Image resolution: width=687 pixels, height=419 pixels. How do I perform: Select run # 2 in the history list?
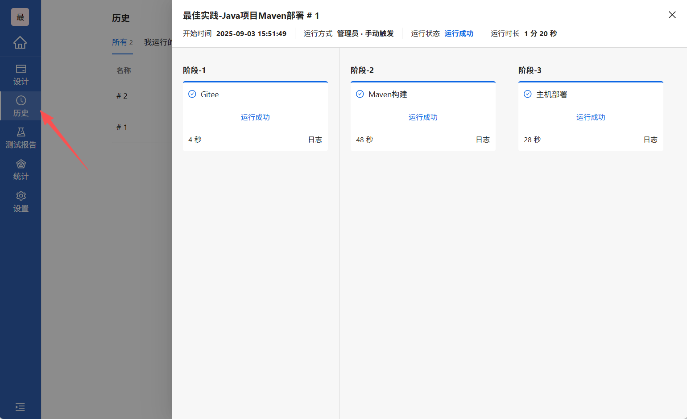(x=122, y=96)
